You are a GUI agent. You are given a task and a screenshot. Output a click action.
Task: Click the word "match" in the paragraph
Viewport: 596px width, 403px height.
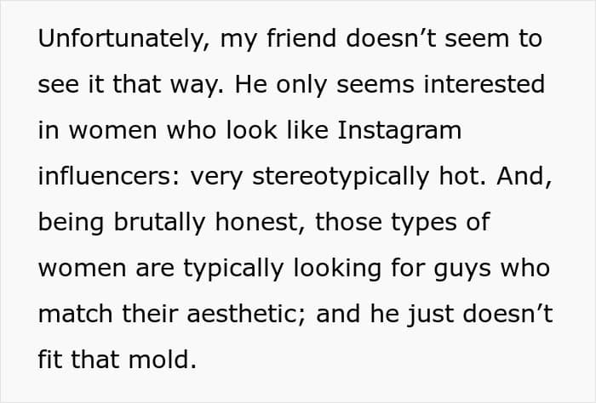click(x=77, y=315)
